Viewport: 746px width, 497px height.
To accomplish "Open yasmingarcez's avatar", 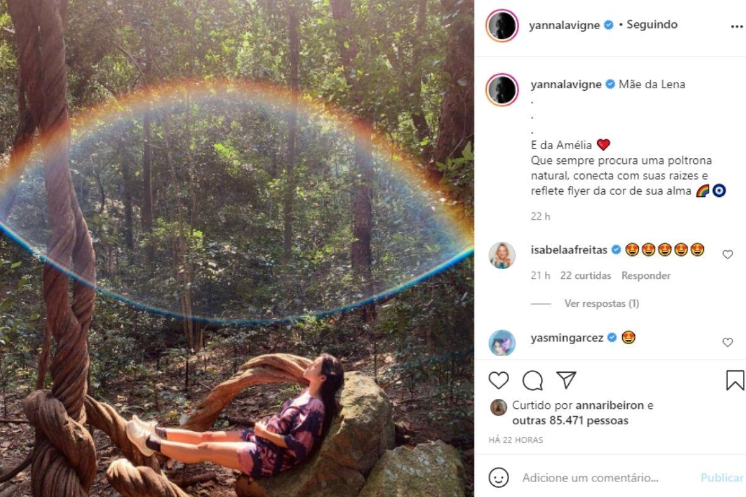I will coord(502,343).
